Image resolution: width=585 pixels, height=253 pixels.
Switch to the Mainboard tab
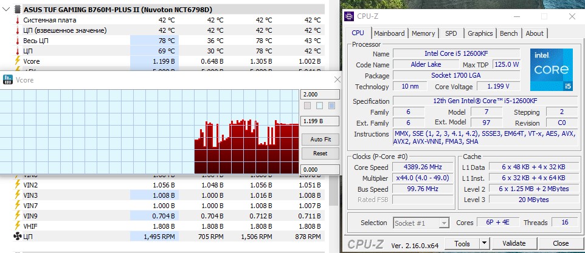coord(390,33)
